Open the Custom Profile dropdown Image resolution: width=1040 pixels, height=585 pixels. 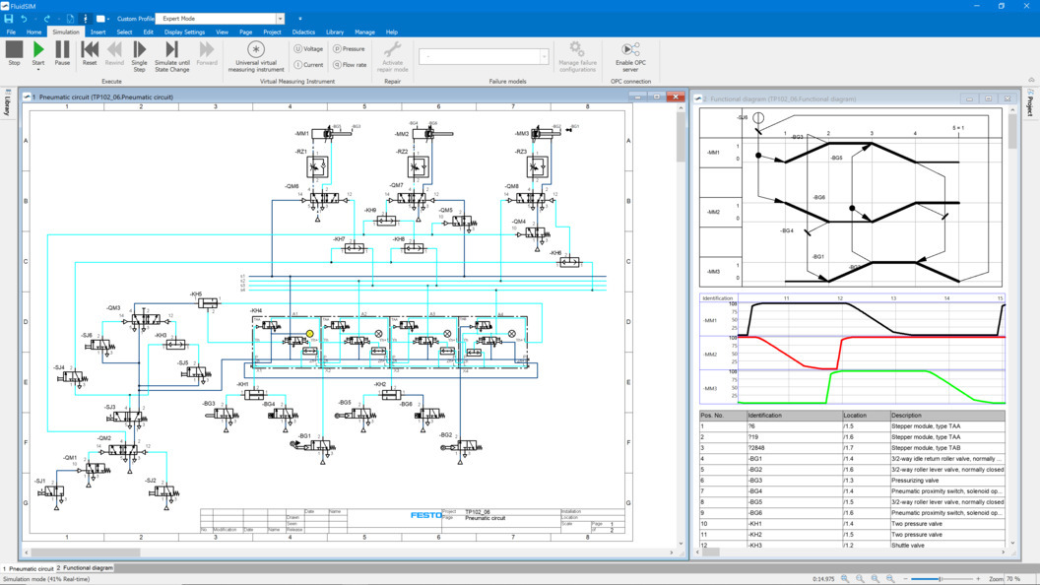tap(280, 19)
